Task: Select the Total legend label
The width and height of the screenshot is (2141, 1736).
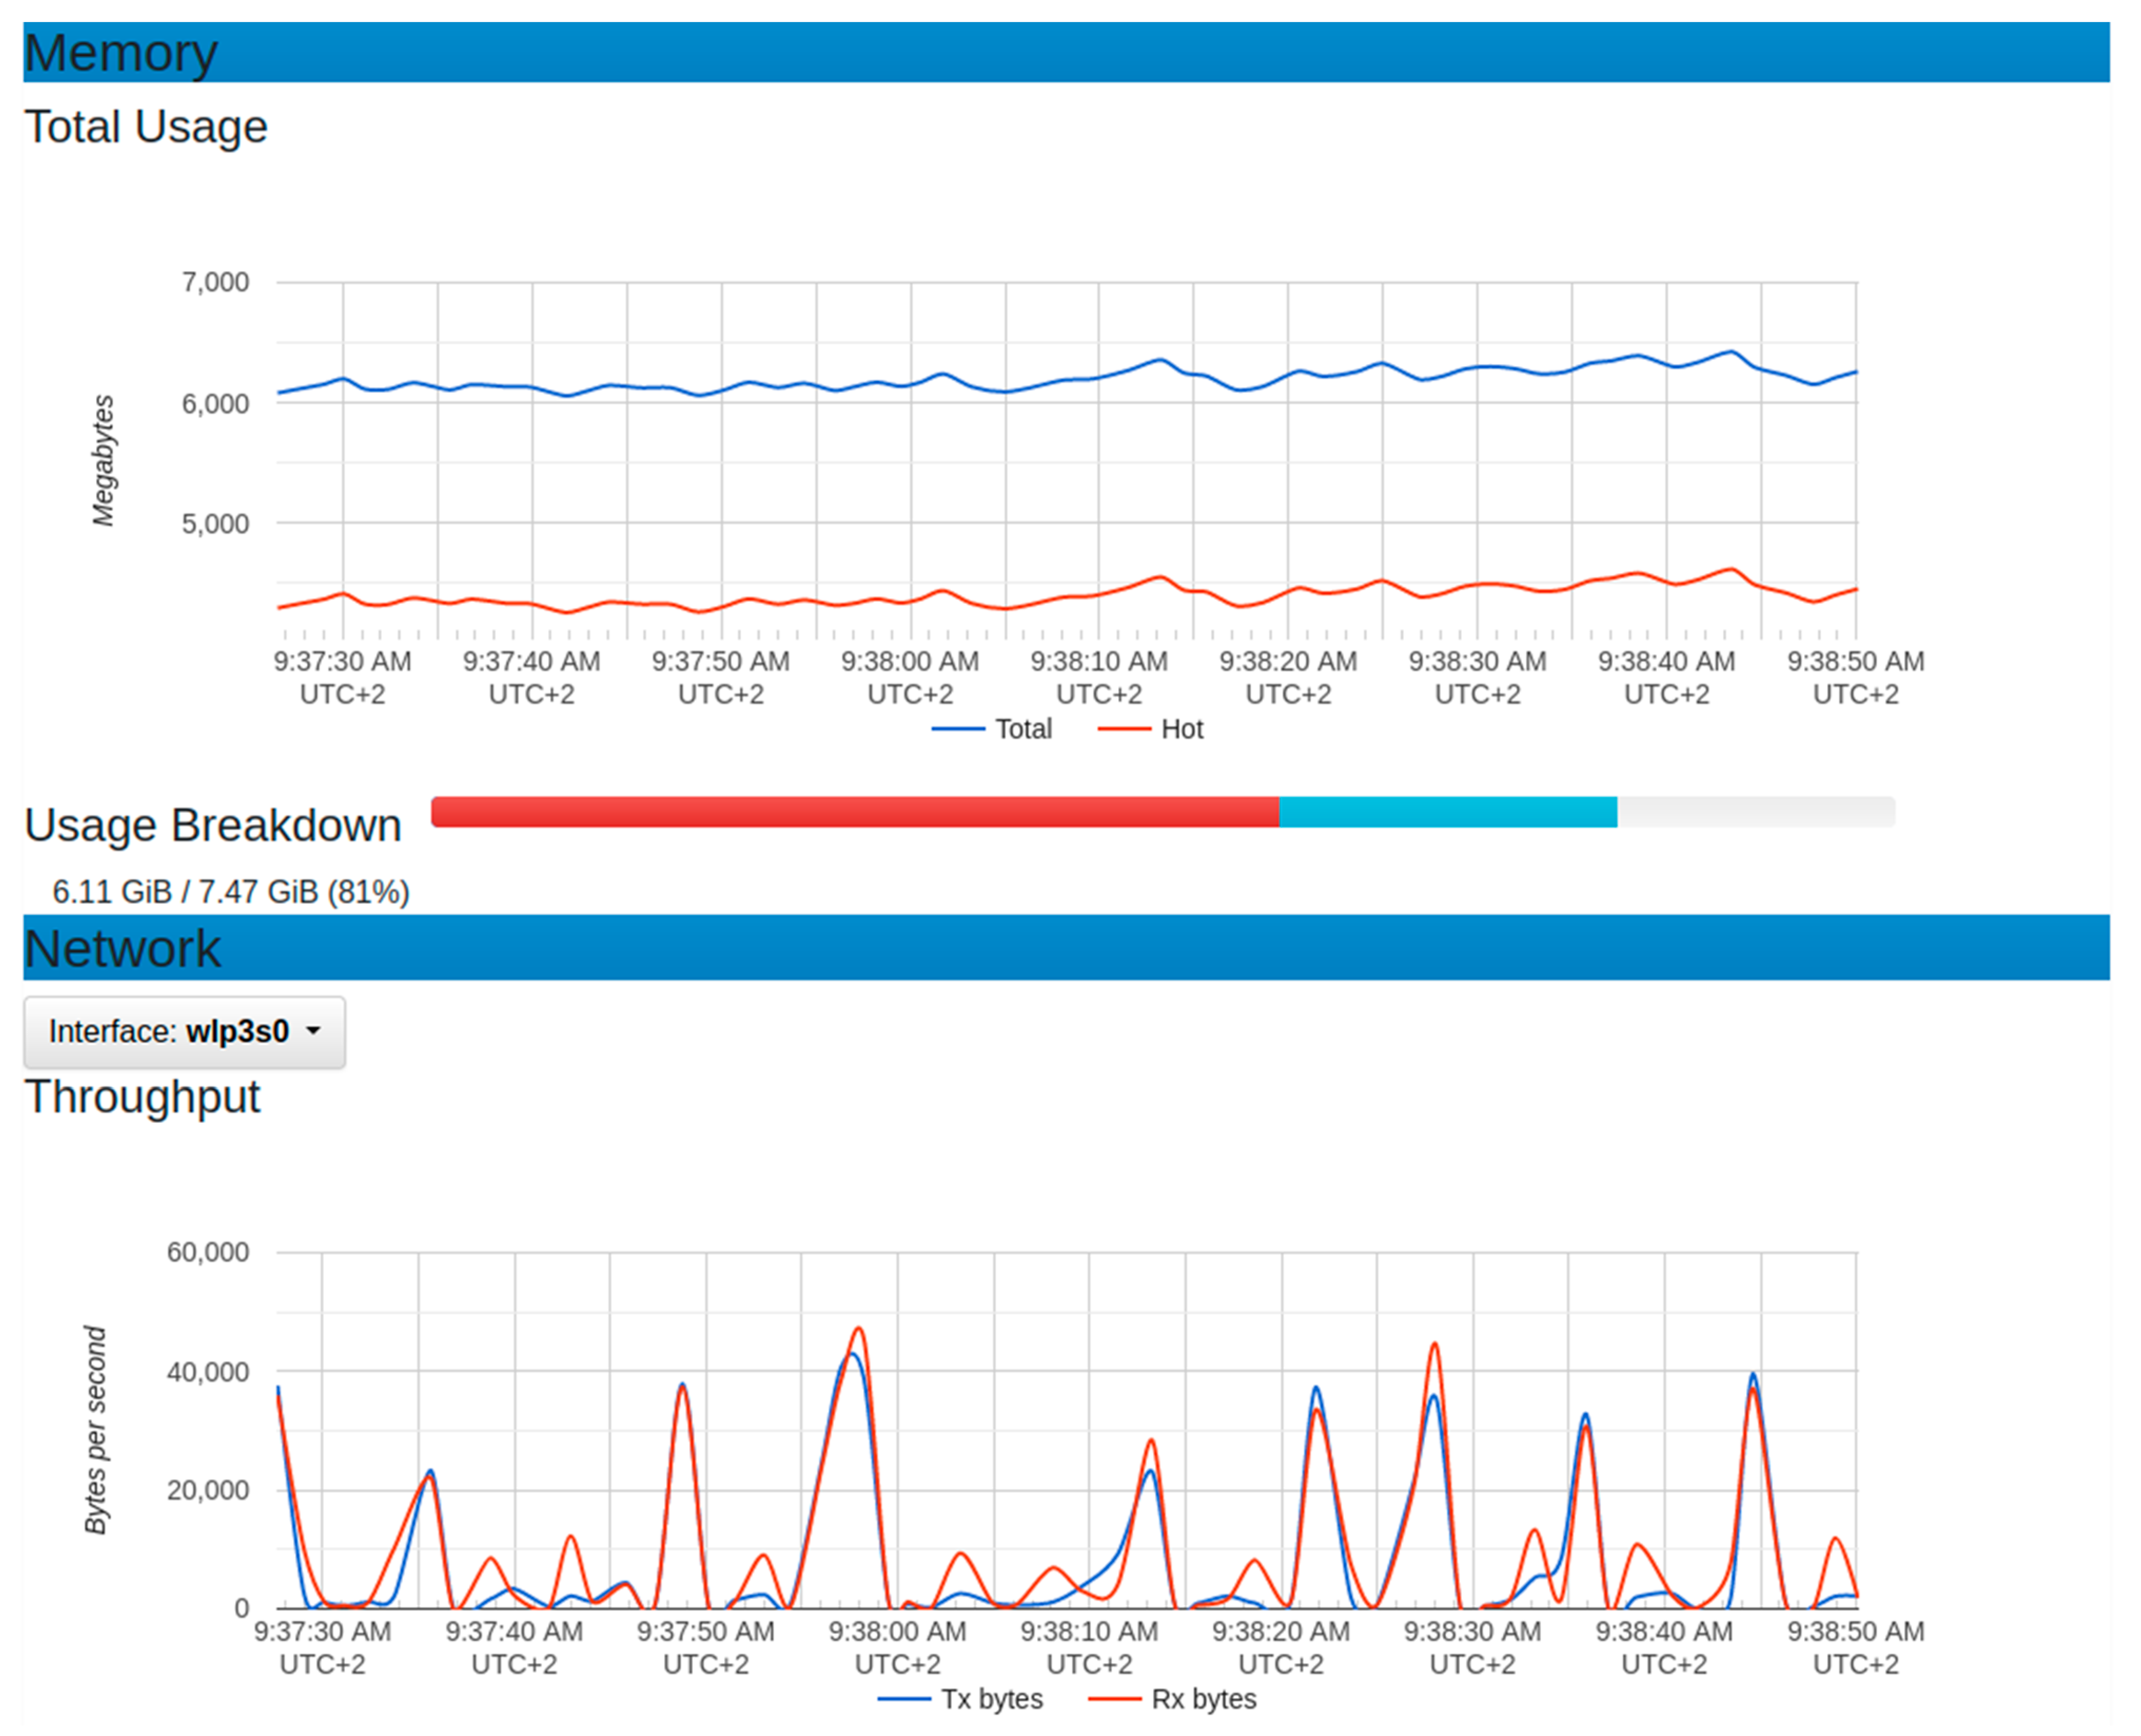Action: click(x=1023, y=730)
